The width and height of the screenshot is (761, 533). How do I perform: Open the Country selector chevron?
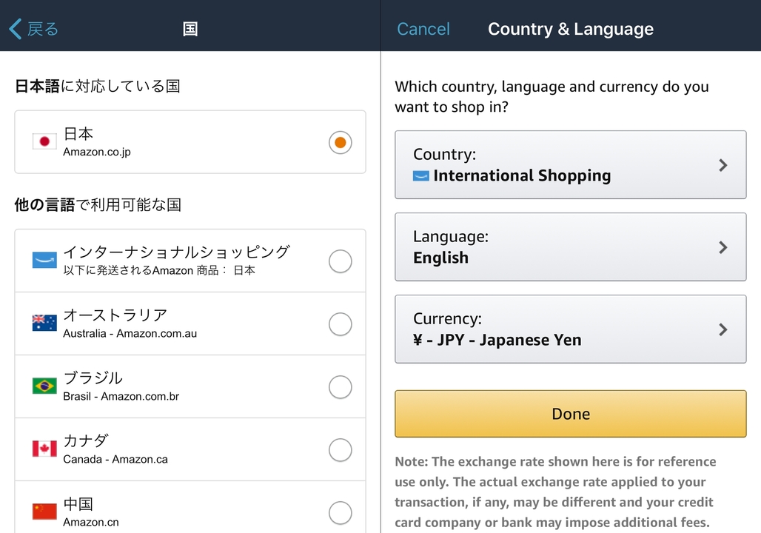pyautogui.click(x=723, y=165)
